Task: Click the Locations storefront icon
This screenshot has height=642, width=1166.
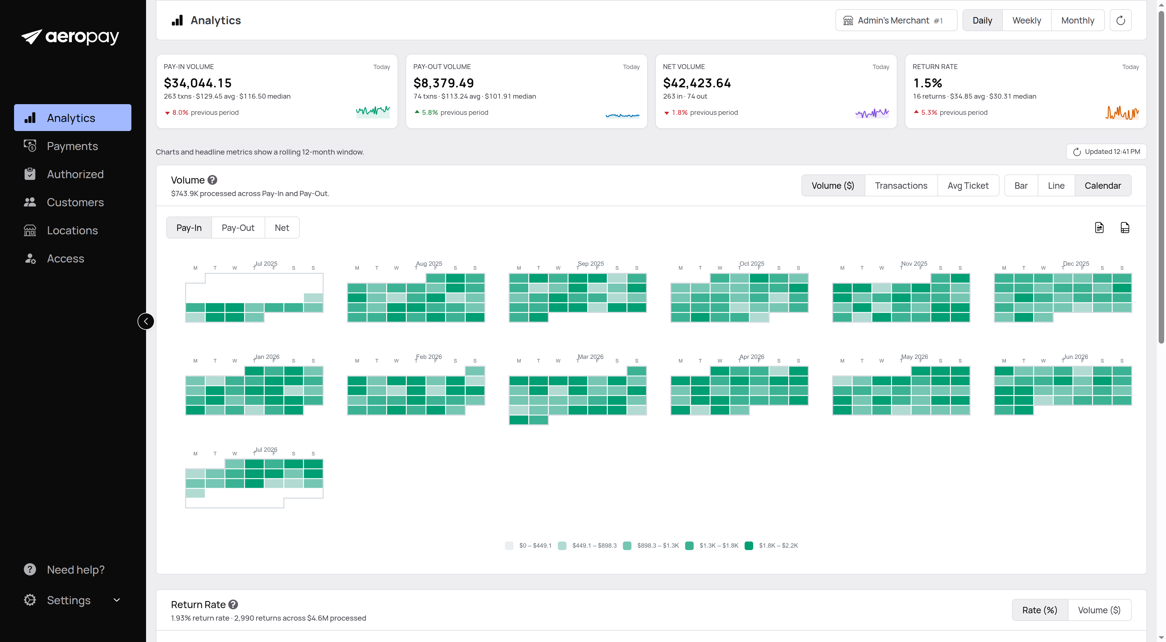Action: coord(30,230)
